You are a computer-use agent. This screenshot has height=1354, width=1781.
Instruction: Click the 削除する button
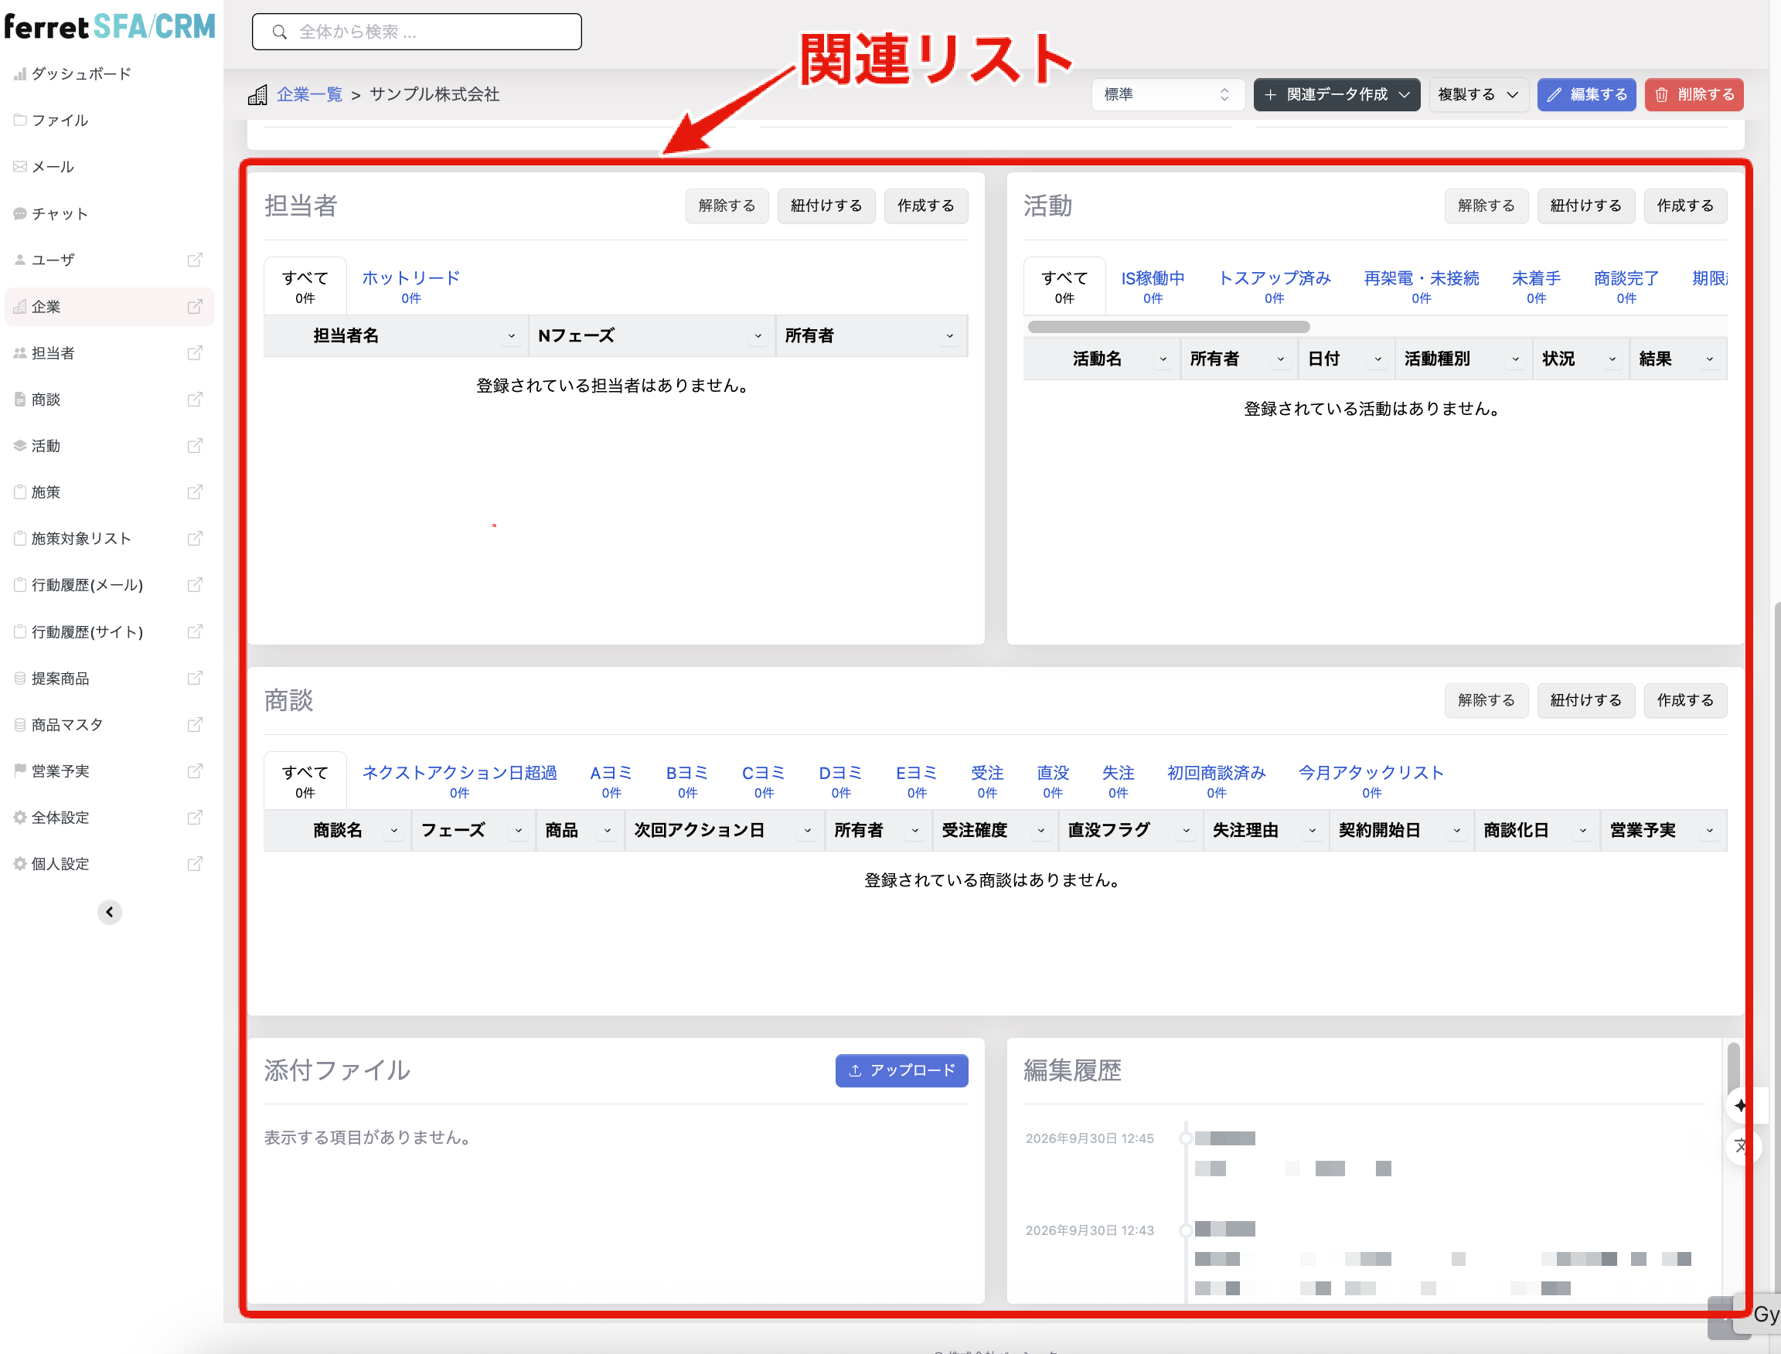(x=1694, y=94)
